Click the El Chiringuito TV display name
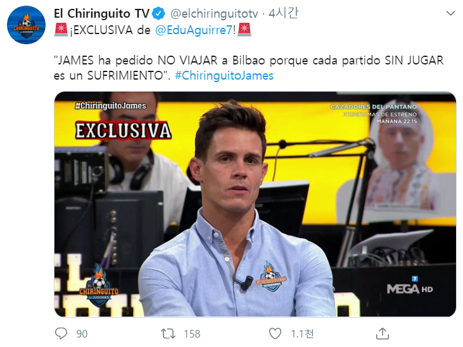 pos(101,13)
